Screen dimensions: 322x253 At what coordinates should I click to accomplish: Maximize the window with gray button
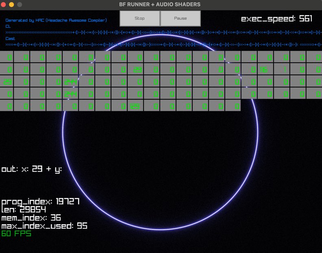[x=19, y=4]
